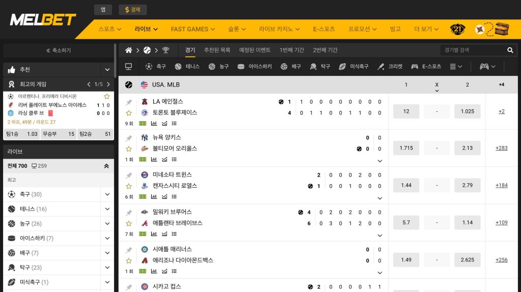Select 축구 soccer sport filter
This screenshot has height=292, width=521.
(156, 67)
